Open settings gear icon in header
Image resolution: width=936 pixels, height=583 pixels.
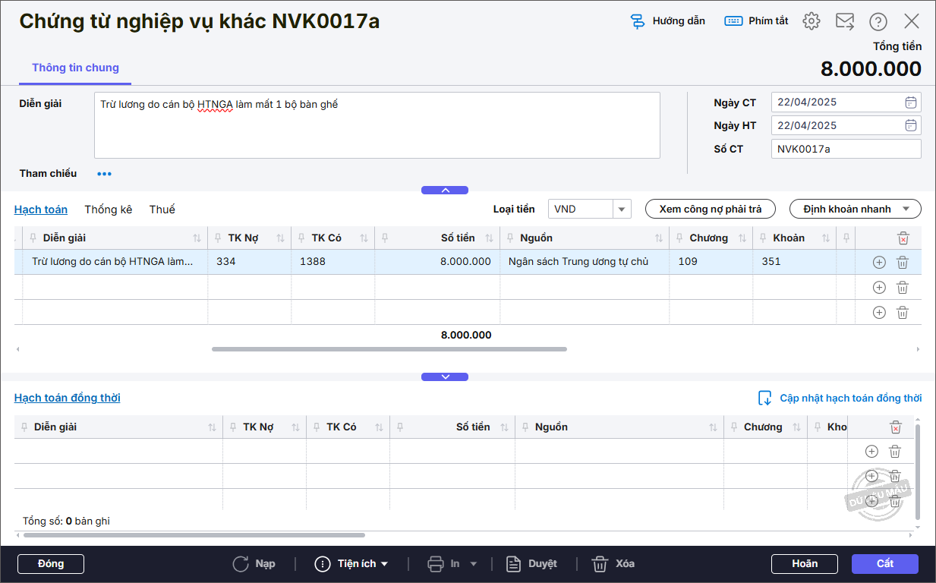coord(812,21)
